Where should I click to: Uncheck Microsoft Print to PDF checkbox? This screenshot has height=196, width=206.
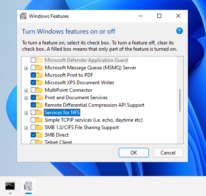point(33,75)
